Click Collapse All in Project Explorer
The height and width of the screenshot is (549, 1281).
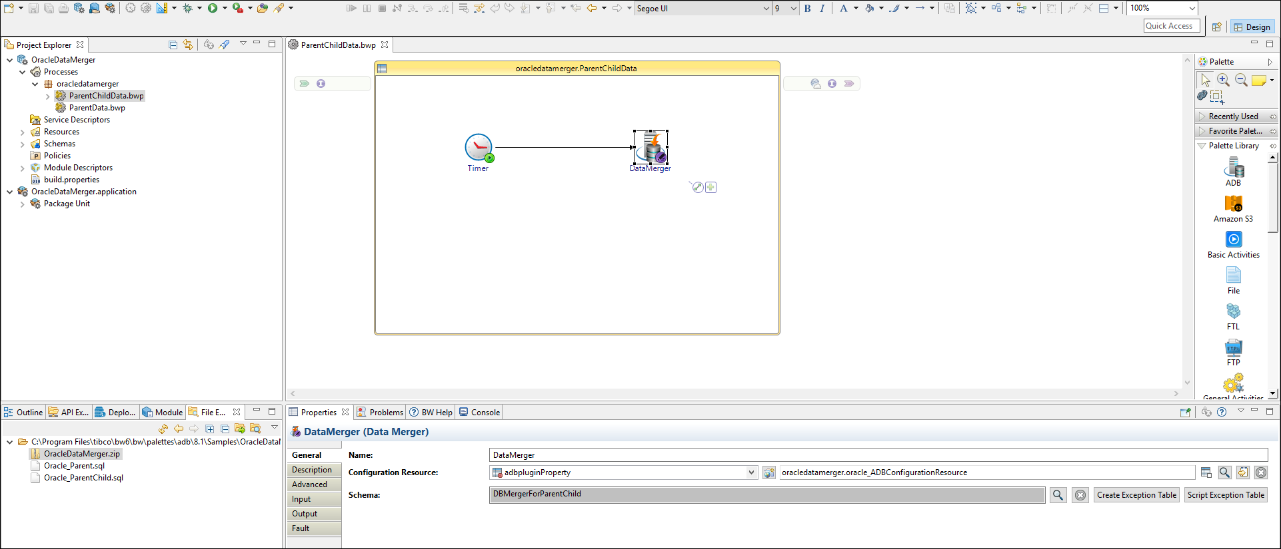click(173, 45)
